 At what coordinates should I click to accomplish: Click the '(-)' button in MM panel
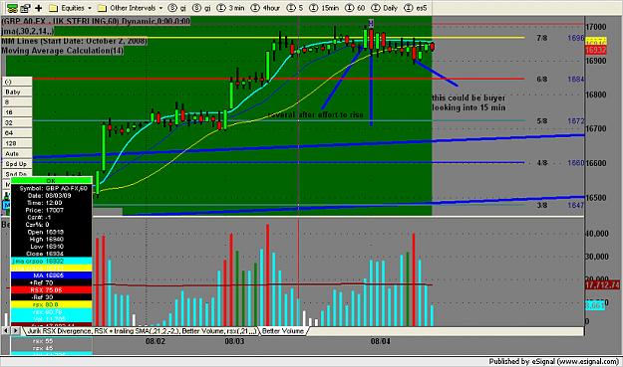coord(17,82)
